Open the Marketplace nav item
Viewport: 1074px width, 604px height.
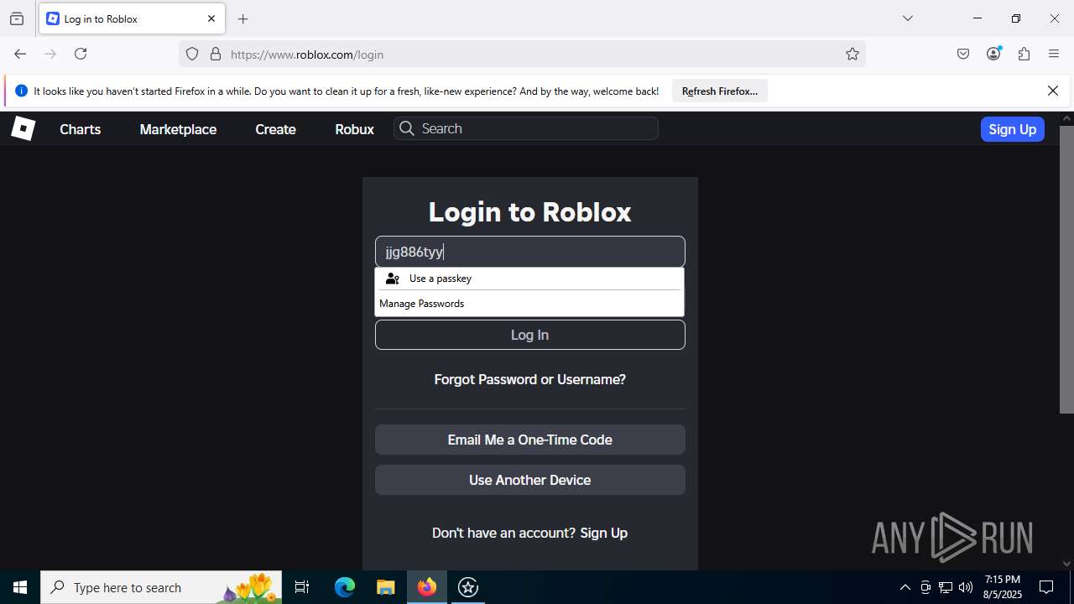[178, 129]
